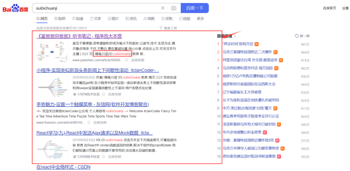Click the Baidu logo
The width and height of the screenshot is (350, 171).
(x=15, y=8)
